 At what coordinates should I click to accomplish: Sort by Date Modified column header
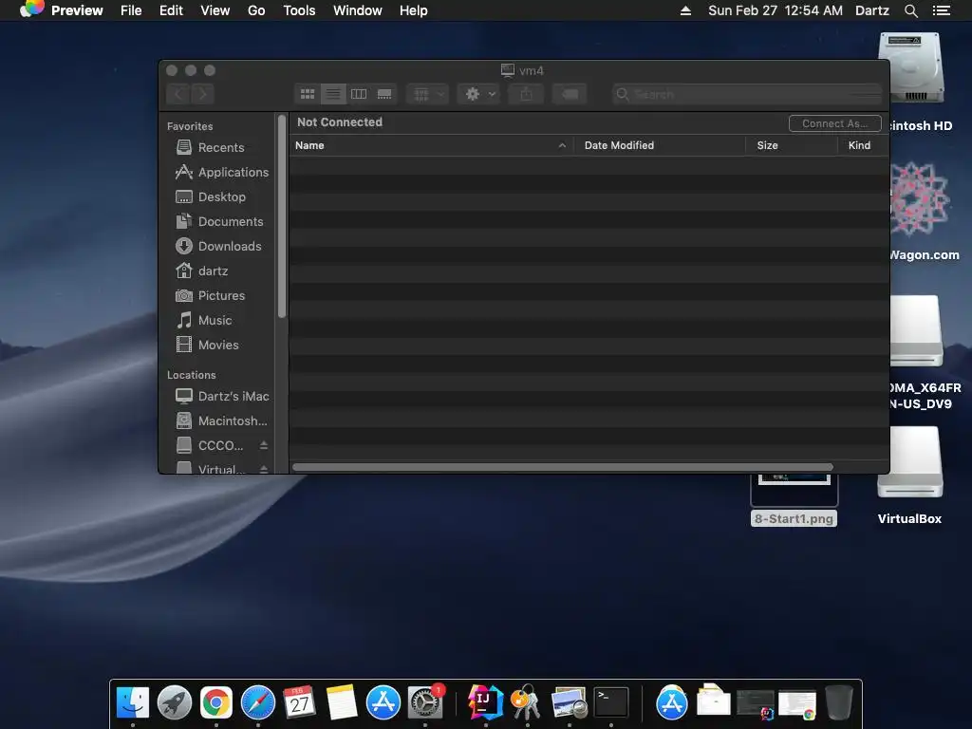coord(660,145)
